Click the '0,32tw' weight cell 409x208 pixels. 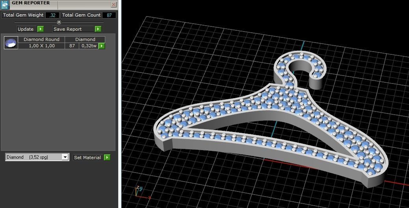[89, 46]
